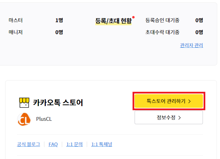The height and width of the screenshot is (159, 220).
Task: Click the 등록승인 대기중 label
Action: pyautogui.click(x=162, y=20)
